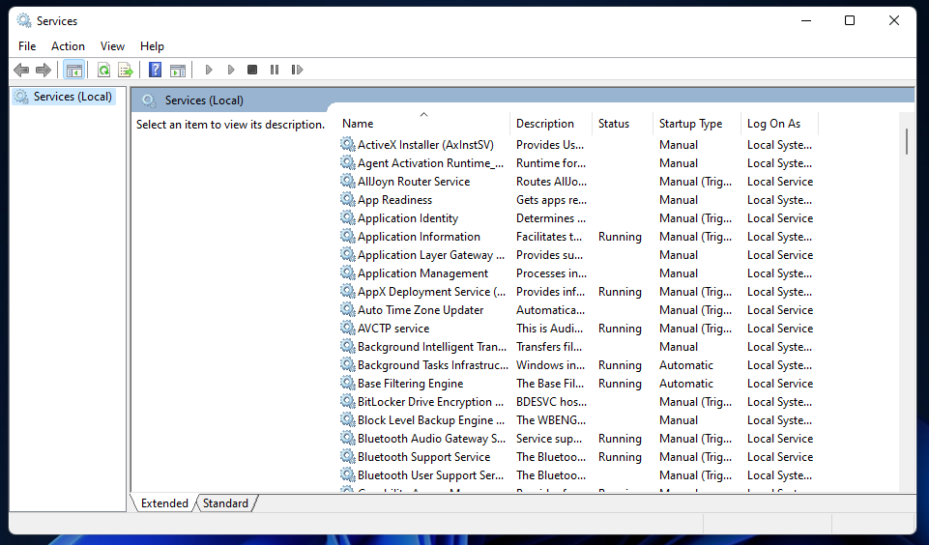
Task: Sort by the Log On As column header
Action: point(779,124)
